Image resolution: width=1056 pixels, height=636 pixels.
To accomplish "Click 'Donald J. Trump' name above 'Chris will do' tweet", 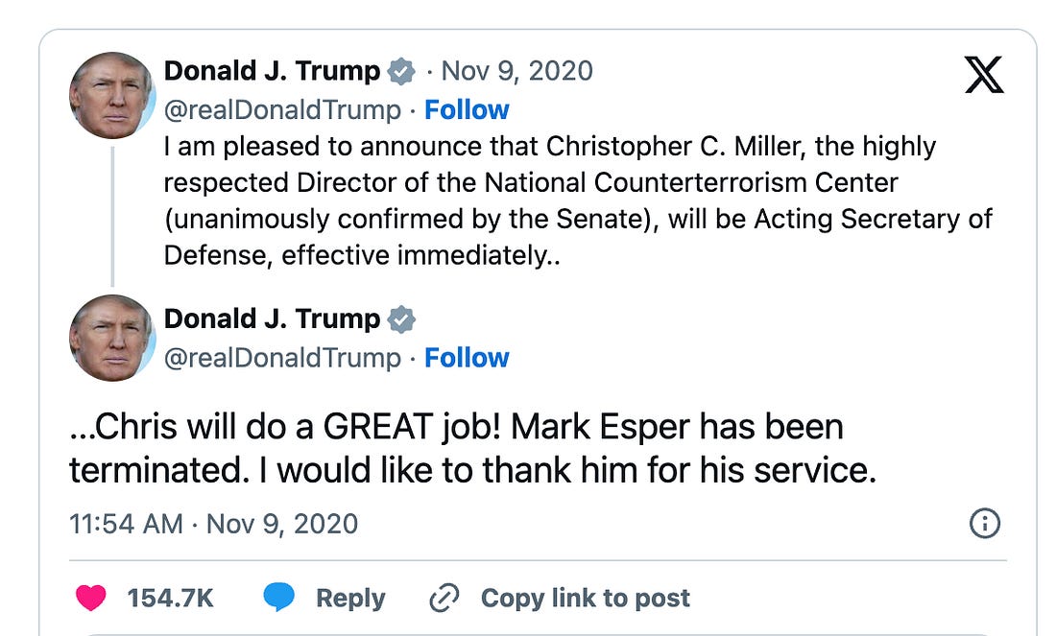I will coord(273,318).
